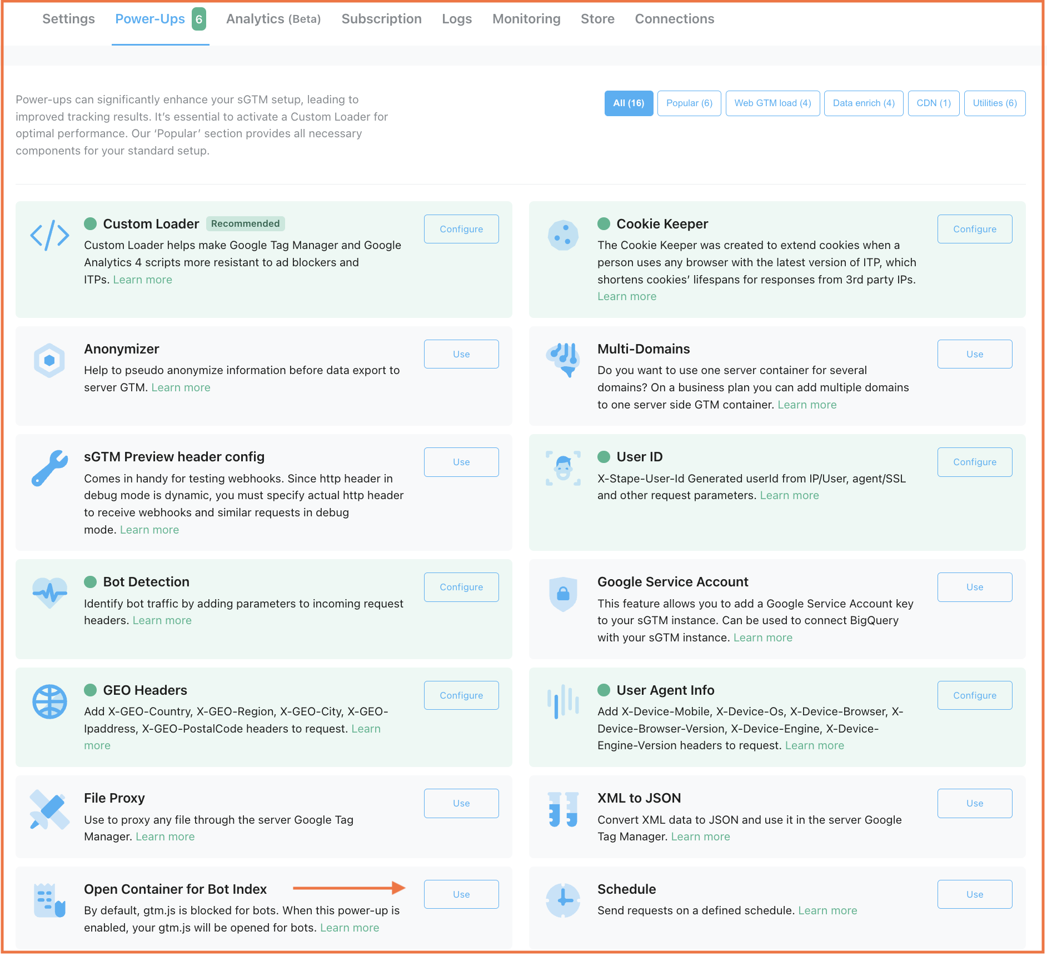Click the "User Agent Info" heading
The image size is (1047, 956).
(x=665, y=690)
